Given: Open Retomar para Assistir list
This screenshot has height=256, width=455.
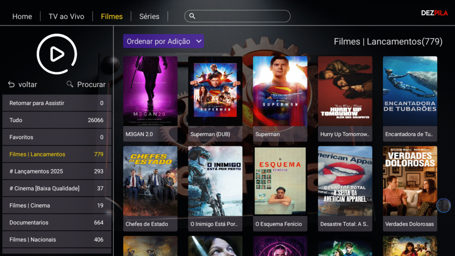Looking at the screenshot, I should click(57, 103).
